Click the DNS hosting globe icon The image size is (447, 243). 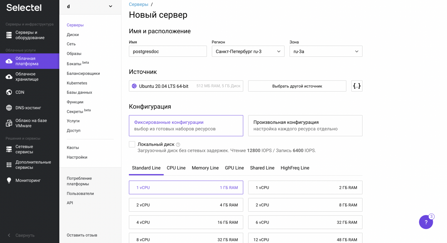[9, 108]
